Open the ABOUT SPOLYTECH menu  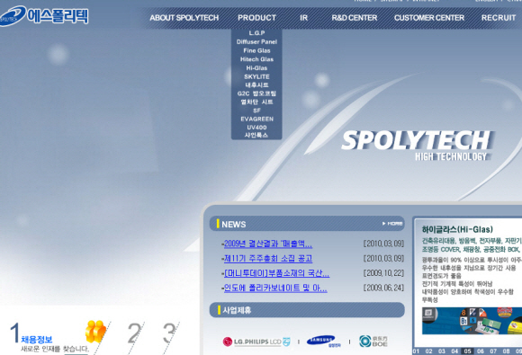tap(184, 18)
